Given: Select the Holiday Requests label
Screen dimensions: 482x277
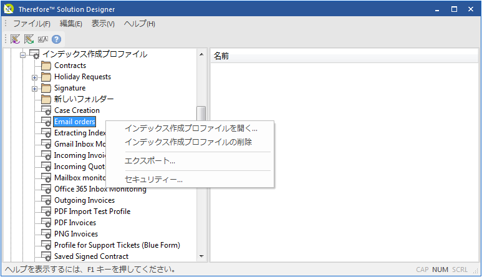Looking at the screenshot, I should click(82, 77).
